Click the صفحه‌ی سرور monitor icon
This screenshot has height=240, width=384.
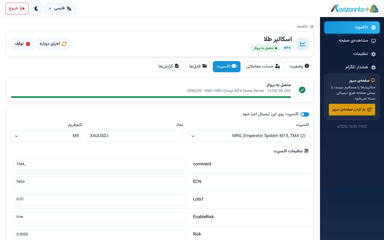pyautogui.click(x=373, y=81)
